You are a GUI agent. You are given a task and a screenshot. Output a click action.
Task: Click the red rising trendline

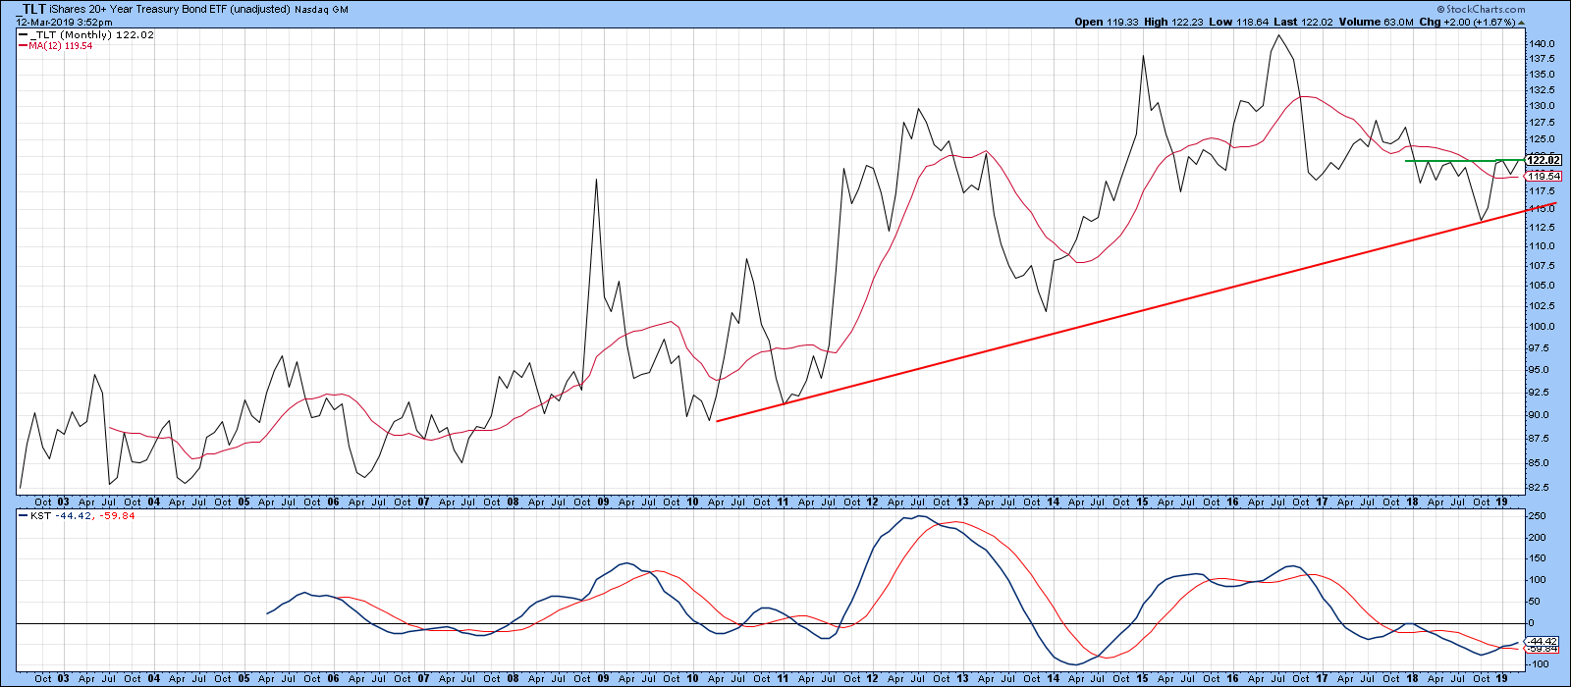[x=1129, y=313]
